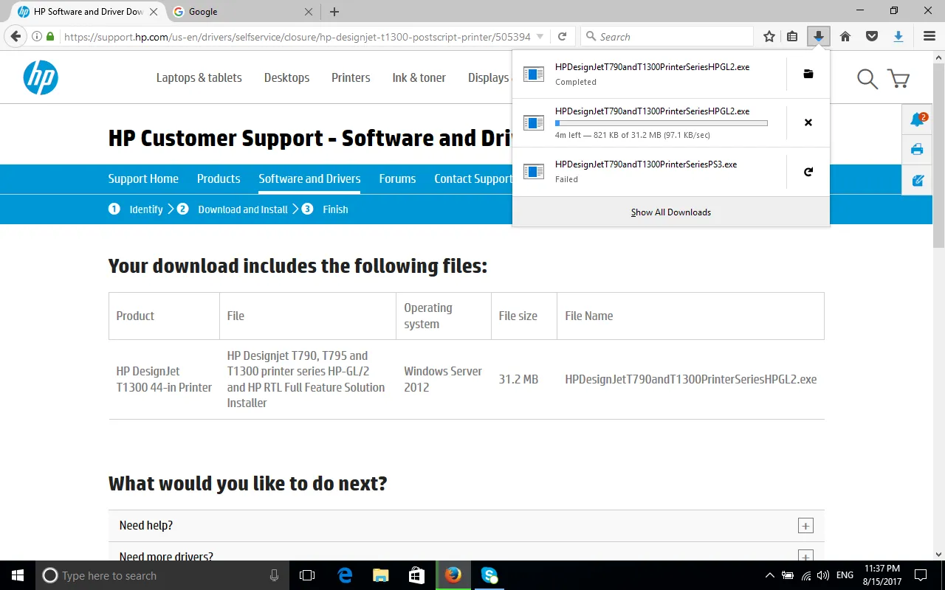Go to step 2 Download and Install
Viewport: 945px width, 590px height.
(x=233, y=209)
